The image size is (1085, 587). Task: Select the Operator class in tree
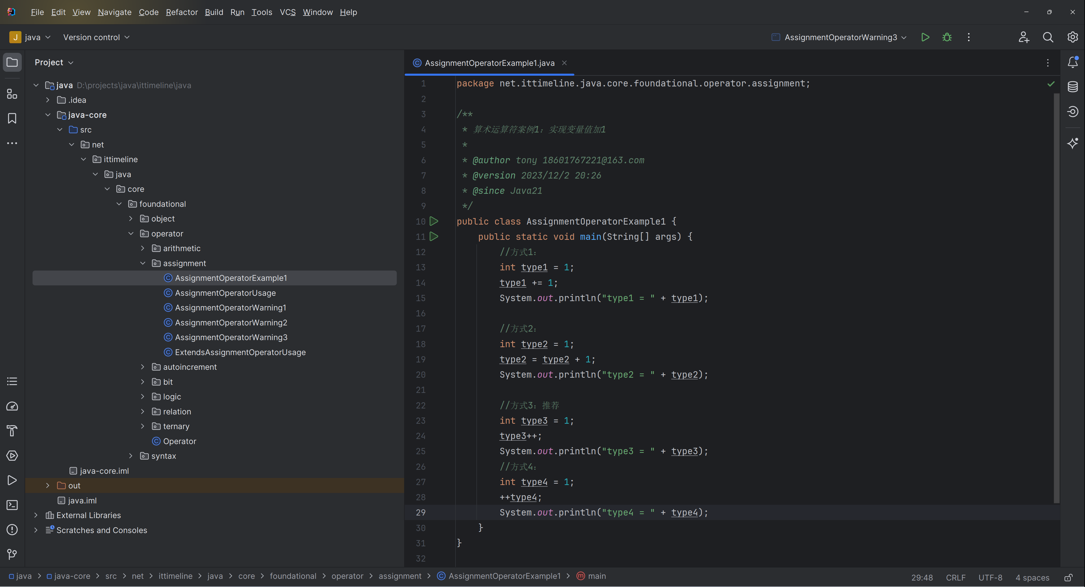tap(179, 441)
